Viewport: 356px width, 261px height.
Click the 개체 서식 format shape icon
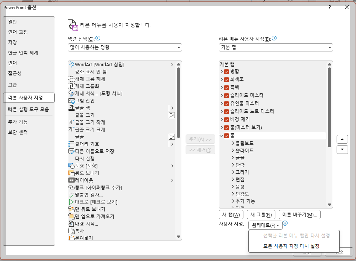point(72,93)
